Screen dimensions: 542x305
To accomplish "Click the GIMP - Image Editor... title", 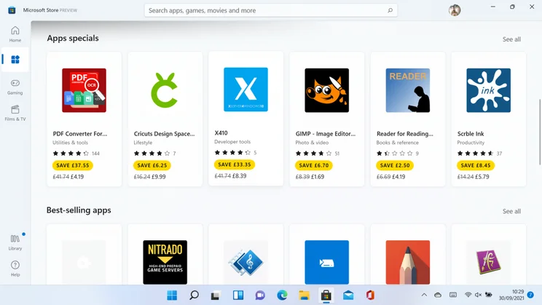I will point(325,134).
